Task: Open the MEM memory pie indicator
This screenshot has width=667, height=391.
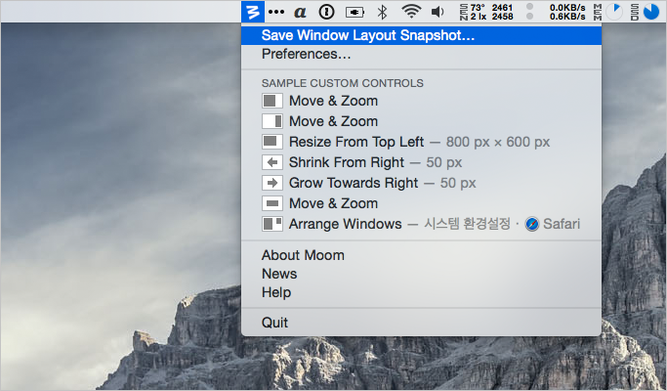Action: 608,12
